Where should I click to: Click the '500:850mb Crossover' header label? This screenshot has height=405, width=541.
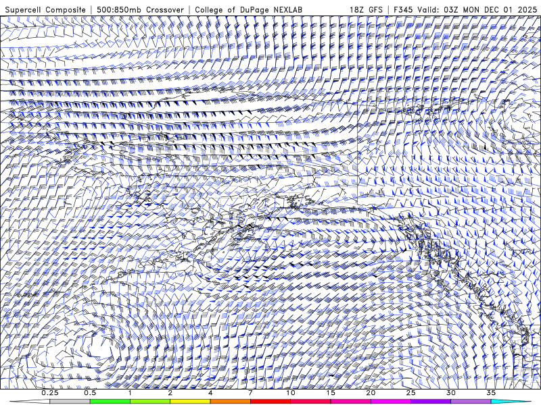[x=141, y=9]
